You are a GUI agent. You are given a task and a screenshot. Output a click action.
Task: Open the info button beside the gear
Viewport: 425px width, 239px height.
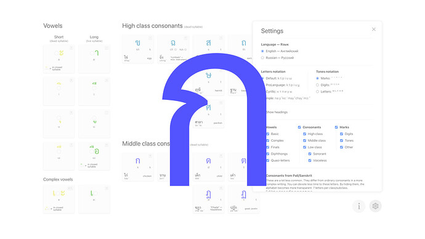(x=359, y=206)
